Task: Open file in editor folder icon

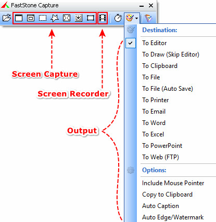Action: (x=7, y=18)
